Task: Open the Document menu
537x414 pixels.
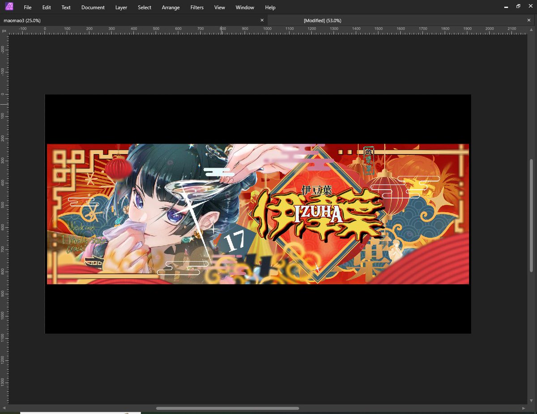Action: coord(93,7)
